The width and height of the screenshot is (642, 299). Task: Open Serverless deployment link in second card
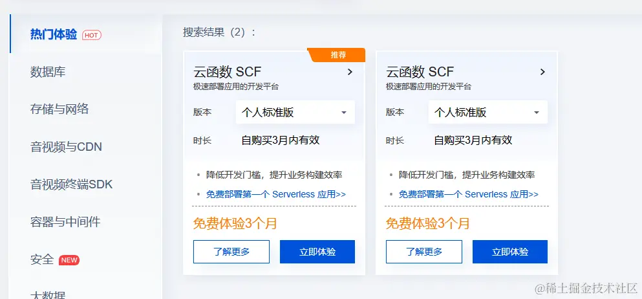pyautogui.click(x=468, y=194)
